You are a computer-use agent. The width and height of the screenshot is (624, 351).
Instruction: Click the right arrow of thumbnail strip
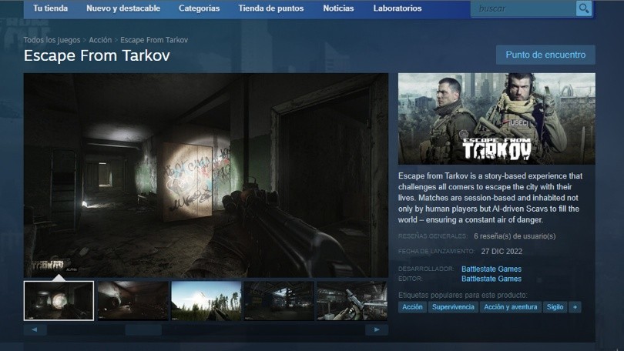377,329
